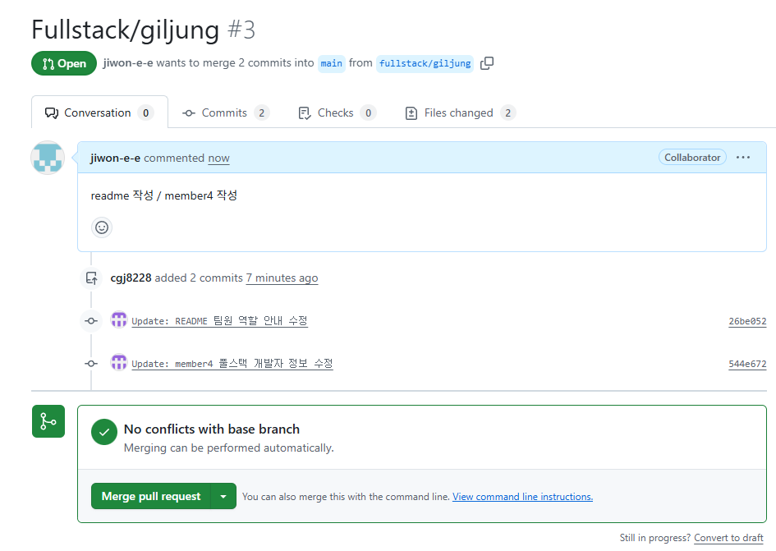Click the Collaborator badge

[692, 158]
